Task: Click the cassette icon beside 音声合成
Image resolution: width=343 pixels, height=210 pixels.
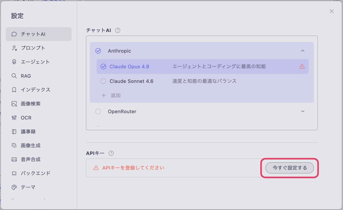Action: (x=14, y=160)
